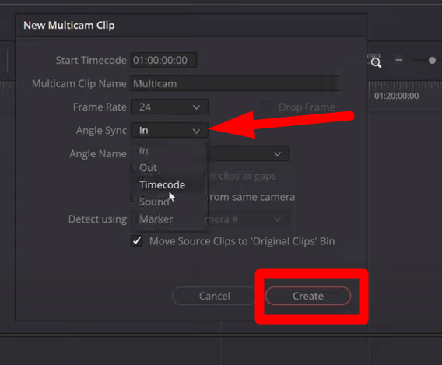Click the Start Timecode field

163,60
